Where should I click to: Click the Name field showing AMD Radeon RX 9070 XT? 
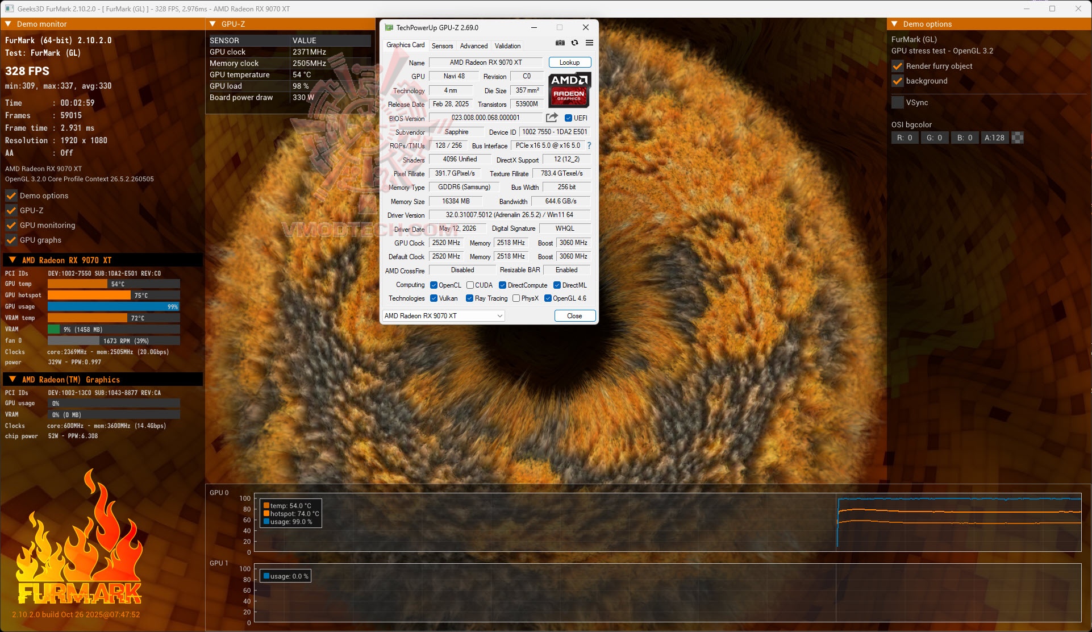[x=486, y=63]
